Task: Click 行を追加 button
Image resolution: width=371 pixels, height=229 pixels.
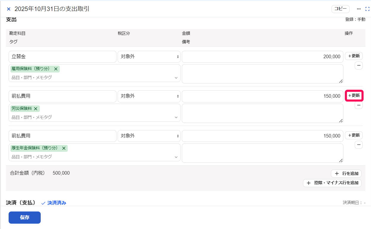Action: 346,173
